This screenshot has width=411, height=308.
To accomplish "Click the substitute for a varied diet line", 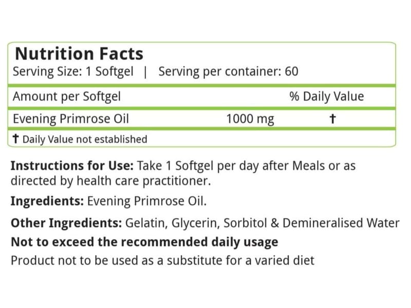I will (x=162, y=261).
